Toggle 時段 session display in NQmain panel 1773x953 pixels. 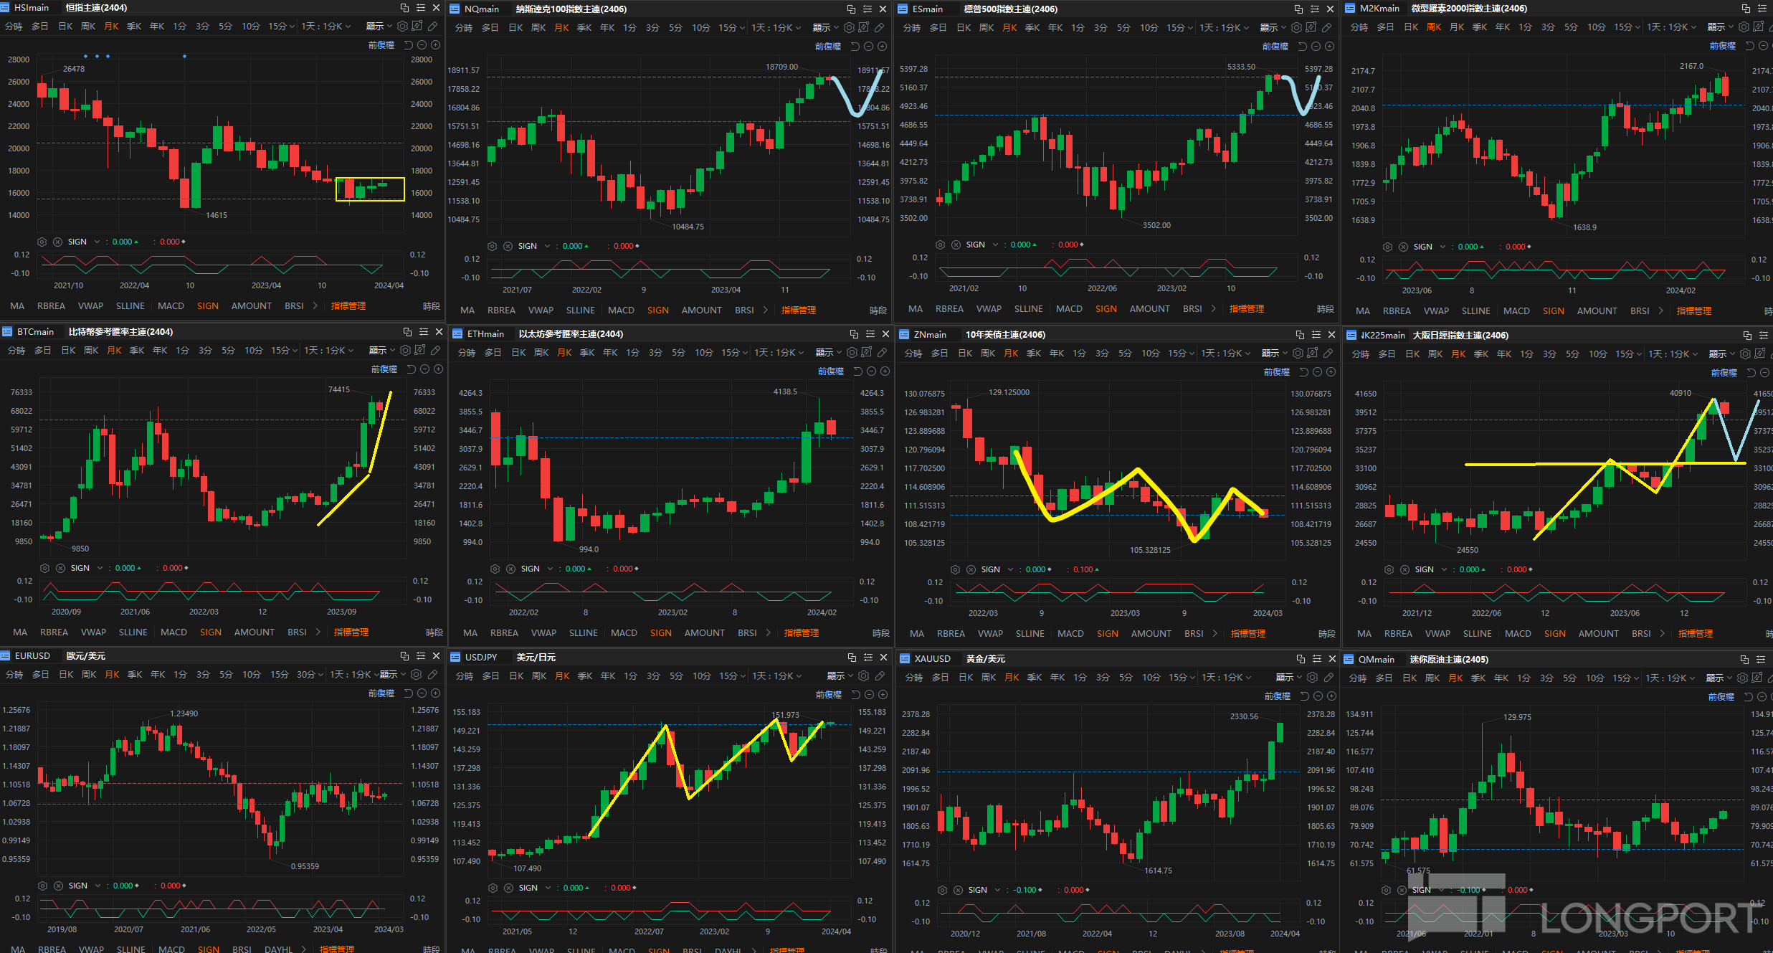[878, 310]
